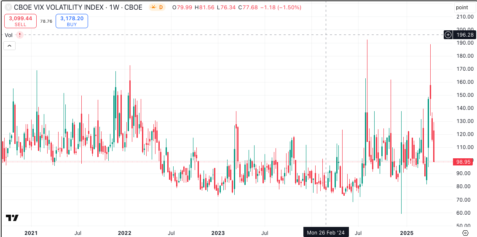Click the red Vol error exclamation icon
This screenshot has width=477, height=237.
20,35
